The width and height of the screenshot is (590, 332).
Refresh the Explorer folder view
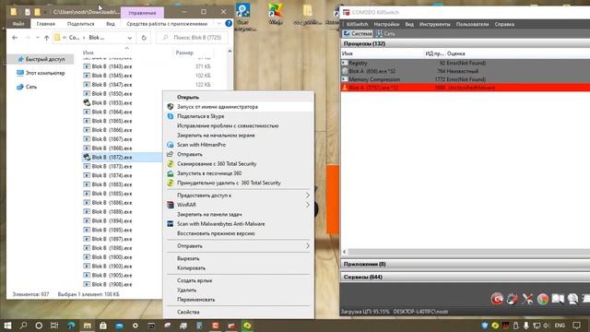[x=144, y=38]
